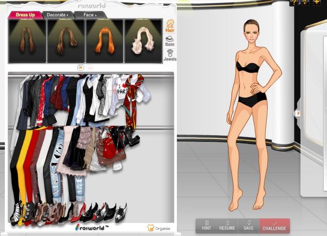Pick the blonde curly hairstyle thumbnail
Screen dimensions: 327x236
click(x=143, y=41)
